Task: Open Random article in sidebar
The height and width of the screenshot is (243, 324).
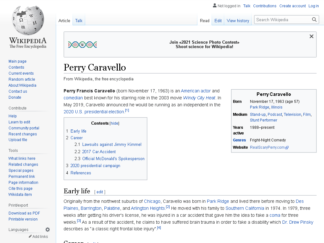Action: coord(22,79)
